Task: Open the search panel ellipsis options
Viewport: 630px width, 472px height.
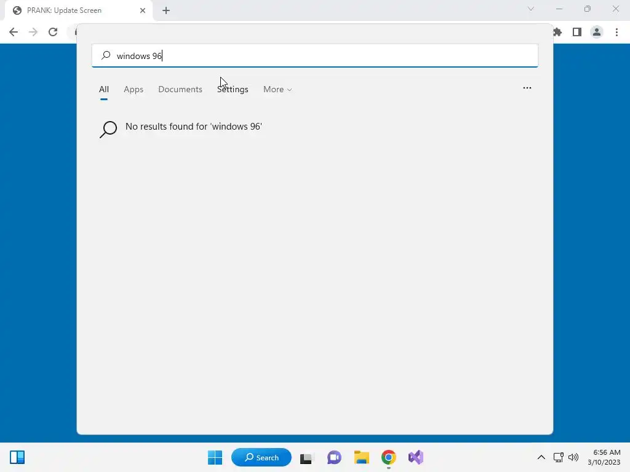Action: click(x=527, y=88)
